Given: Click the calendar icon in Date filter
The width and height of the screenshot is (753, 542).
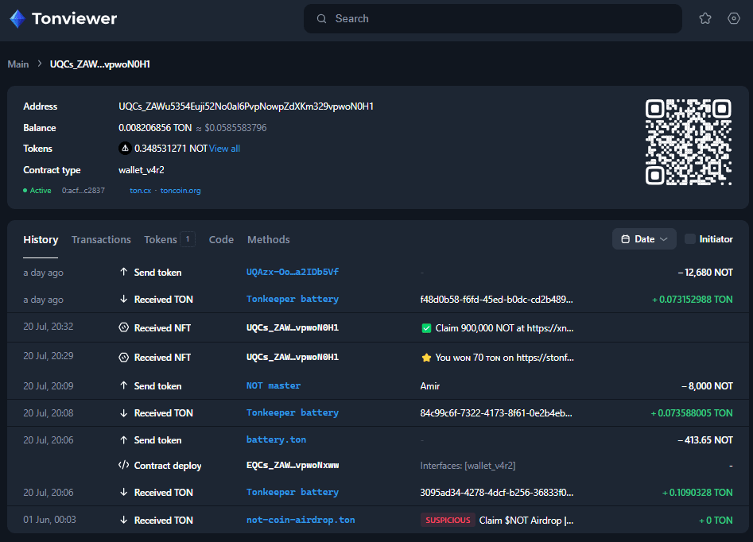Looking at the screenshot, I should (626, 239).
